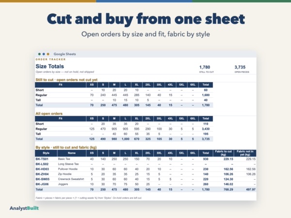Click the 285 Regular XL still-to-cut cell
The image size is (291, 218).
click(x=137, y=95)
